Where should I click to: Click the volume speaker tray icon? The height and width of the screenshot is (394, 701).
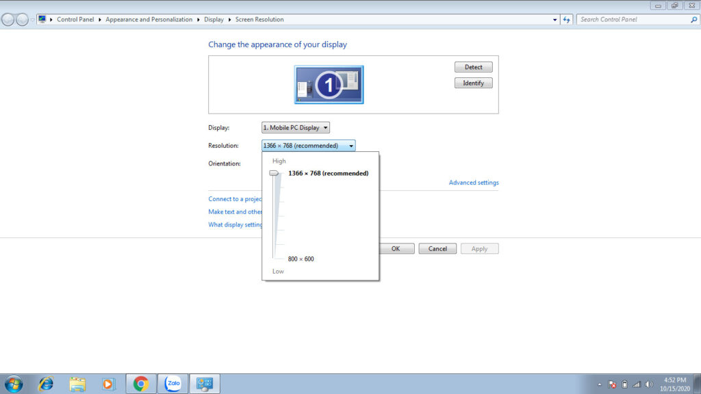(648, 384)
